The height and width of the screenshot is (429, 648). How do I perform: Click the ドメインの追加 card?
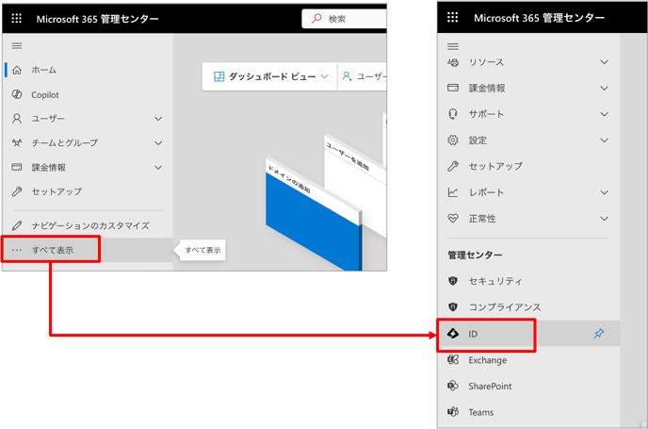(314, 215)
